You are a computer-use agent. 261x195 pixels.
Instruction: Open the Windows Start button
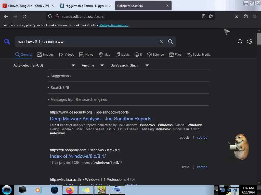coord(7,190)
